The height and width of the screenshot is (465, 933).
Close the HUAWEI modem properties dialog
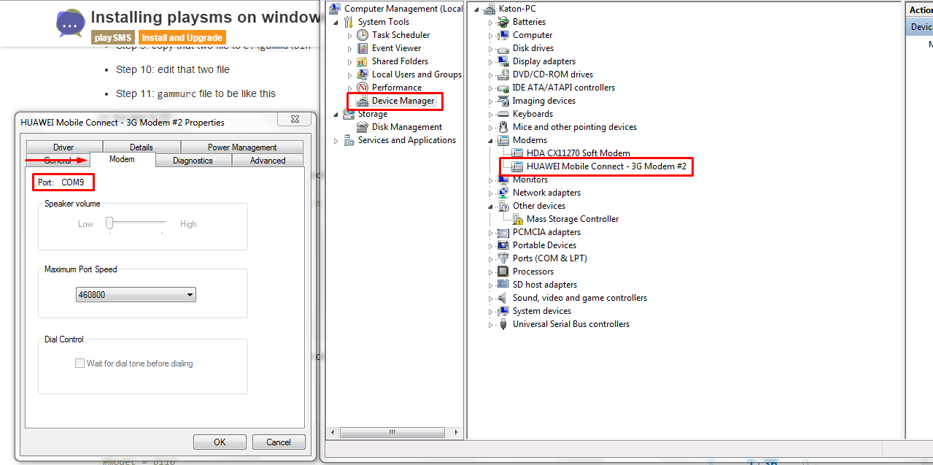(x=295, y=119)
